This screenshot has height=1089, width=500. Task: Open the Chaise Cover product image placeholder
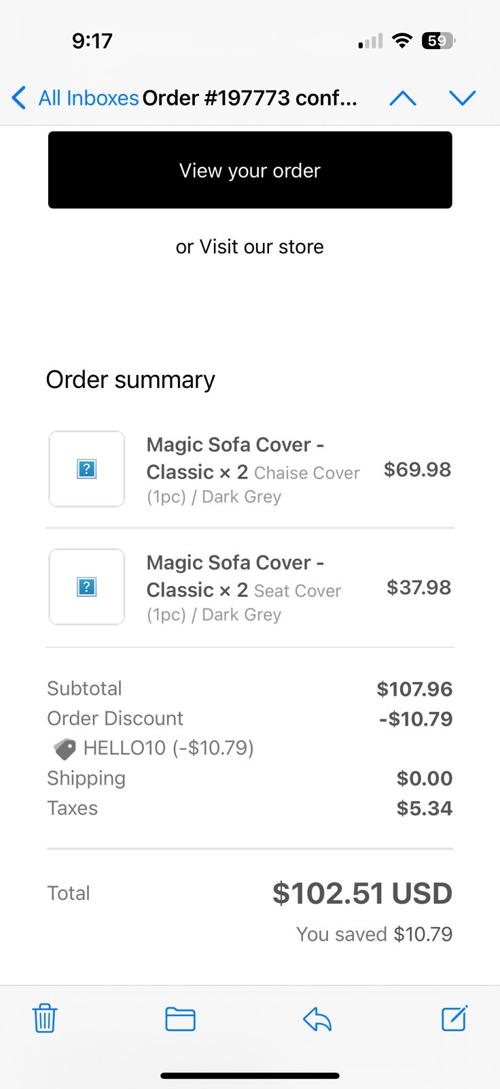[87, 469]
